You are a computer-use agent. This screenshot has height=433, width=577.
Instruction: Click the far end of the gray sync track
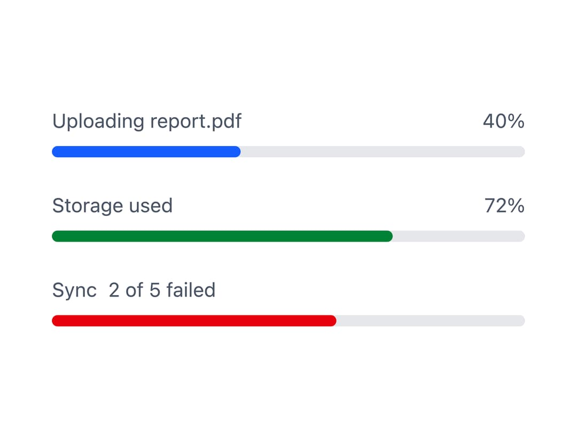(x=521, y=321)
